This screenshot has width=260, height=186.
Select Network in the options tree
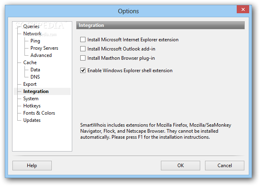pos(32,34)
